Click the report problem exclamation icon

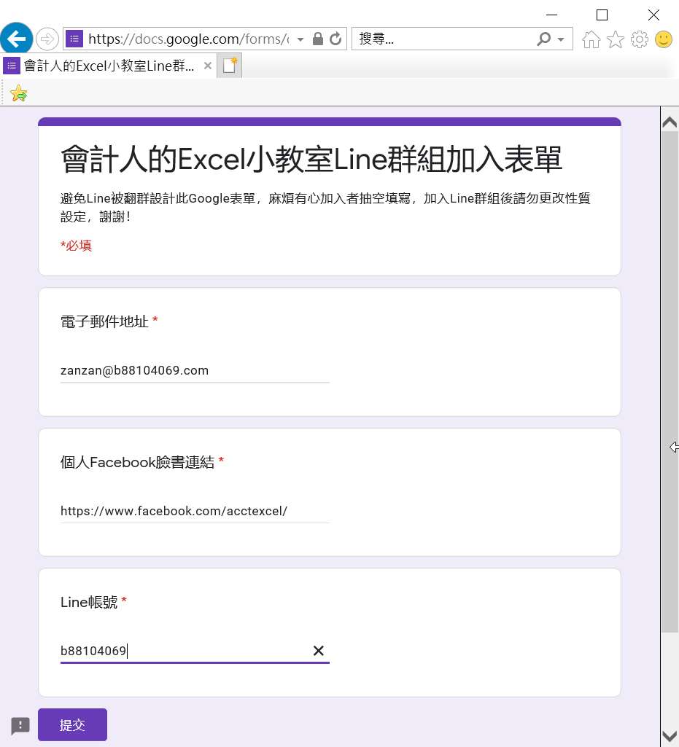[20, 726]
